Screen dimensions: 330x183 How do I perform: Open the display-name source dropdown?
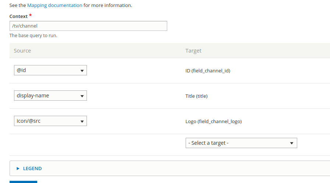tap(50, 96)
